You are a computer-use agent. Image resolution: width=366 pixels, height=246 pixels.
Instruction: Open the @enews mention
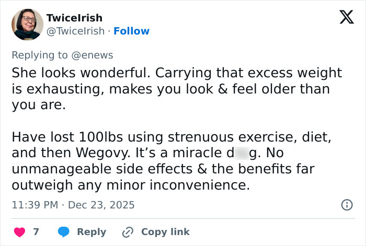(x=94, y=55)
